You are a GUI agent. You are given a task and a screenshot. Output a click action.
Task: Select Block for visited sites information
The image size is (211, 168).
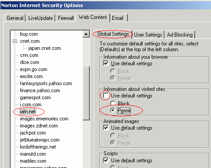113,103
